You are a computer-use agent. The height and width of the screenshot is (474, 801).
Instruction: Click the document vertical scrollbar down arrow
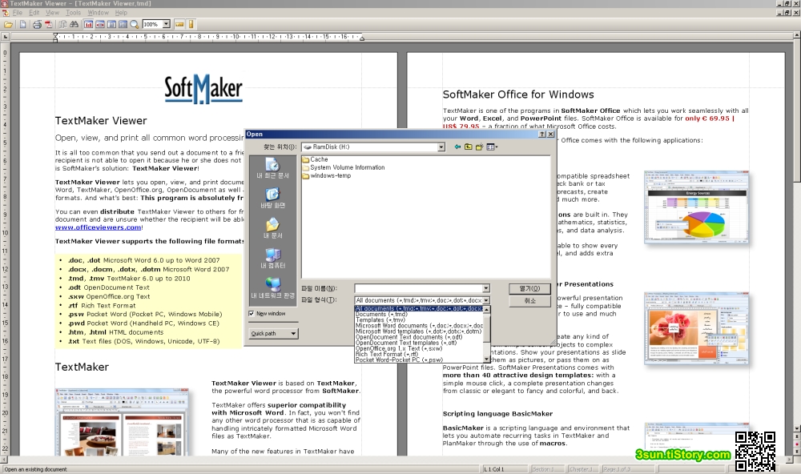797,428
